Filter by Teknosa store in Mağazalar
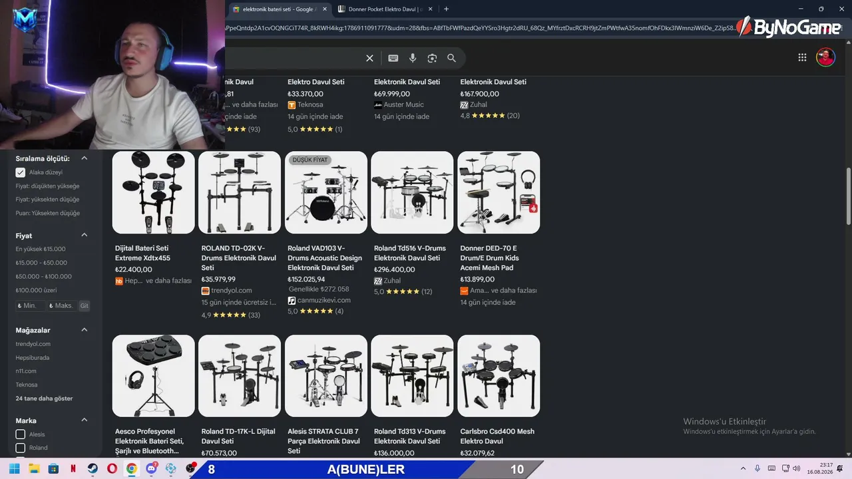The image size is (852, 479). coord(27,385)
